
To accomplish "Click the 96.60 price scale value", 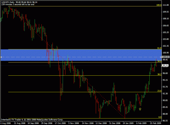I will click(x=165, y=73).
